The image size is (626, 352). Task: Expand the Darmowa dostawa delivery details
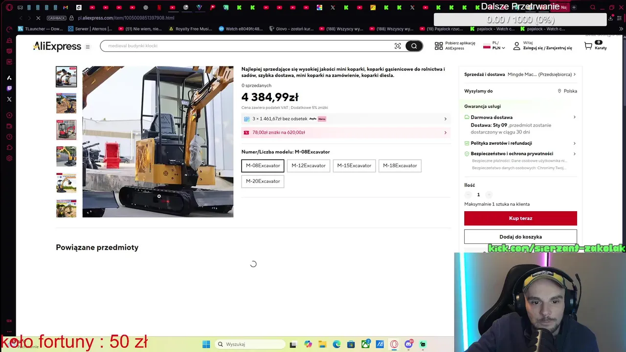[x=574, y=117]
